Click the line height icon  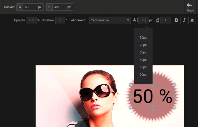pos(158,20)
